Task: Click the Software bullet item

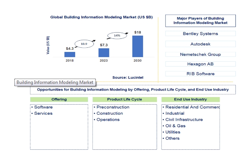Action: point(42,107)
